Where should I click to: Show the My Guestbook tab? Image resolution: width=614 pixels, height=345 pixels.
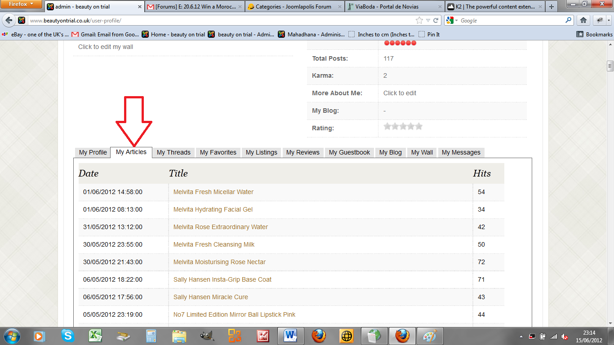349,152
